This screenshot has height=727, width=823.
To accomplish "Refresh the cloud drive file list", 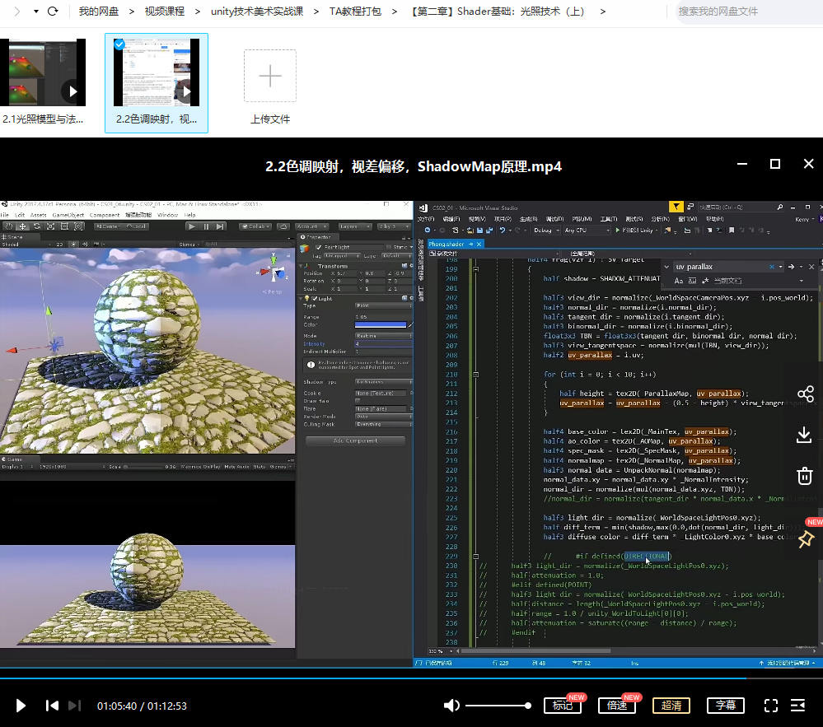I will click(x=53, y=11).
